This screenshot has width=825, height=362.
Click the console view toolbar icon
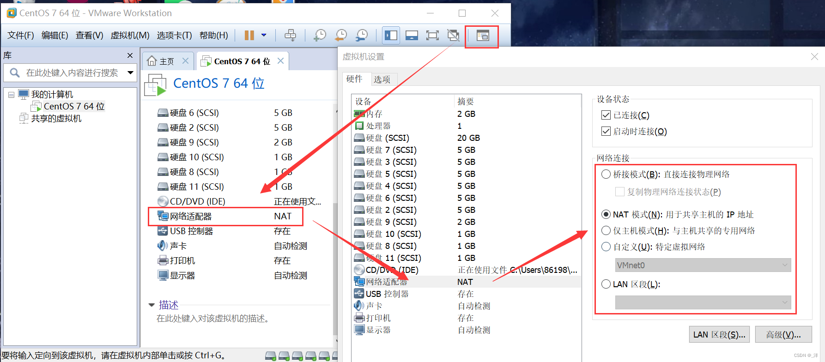[x=412, y=35]
